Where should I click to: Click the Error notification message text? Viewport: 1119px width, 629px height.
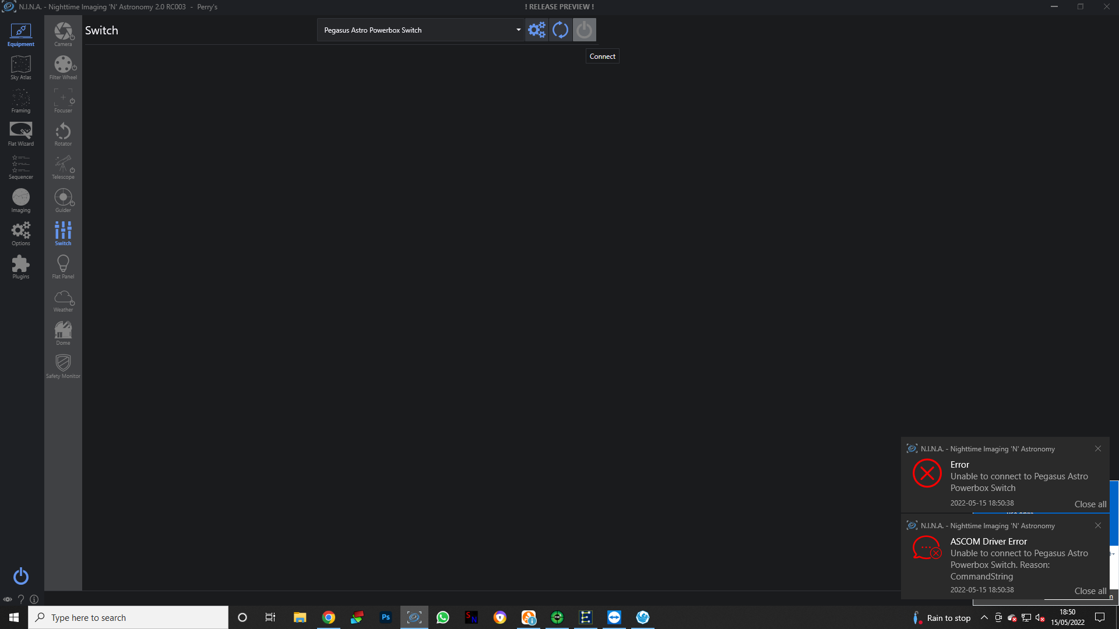(1019, 482)
